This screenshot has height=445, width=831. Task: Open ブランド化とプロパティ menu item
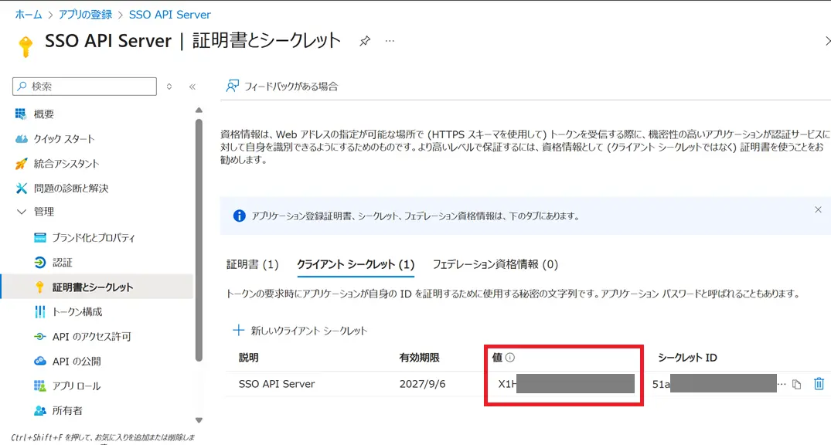tap(94, 238)
